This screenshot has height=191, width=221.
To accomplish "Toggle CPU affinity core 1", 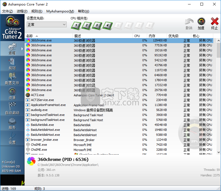I will pyautogui.click(x=76, y=26).
